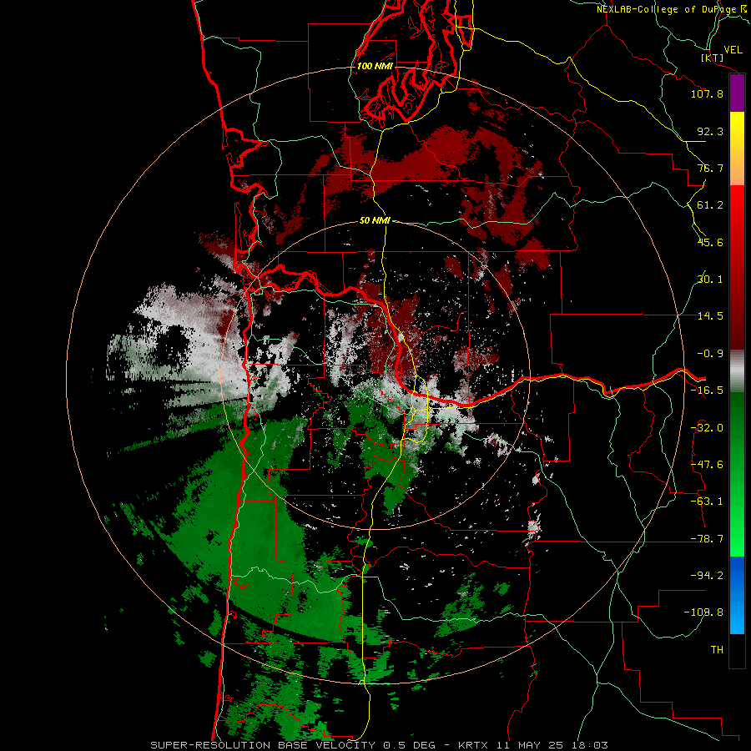Click the -47.6 velocity scale value

[x=707, y=465]
